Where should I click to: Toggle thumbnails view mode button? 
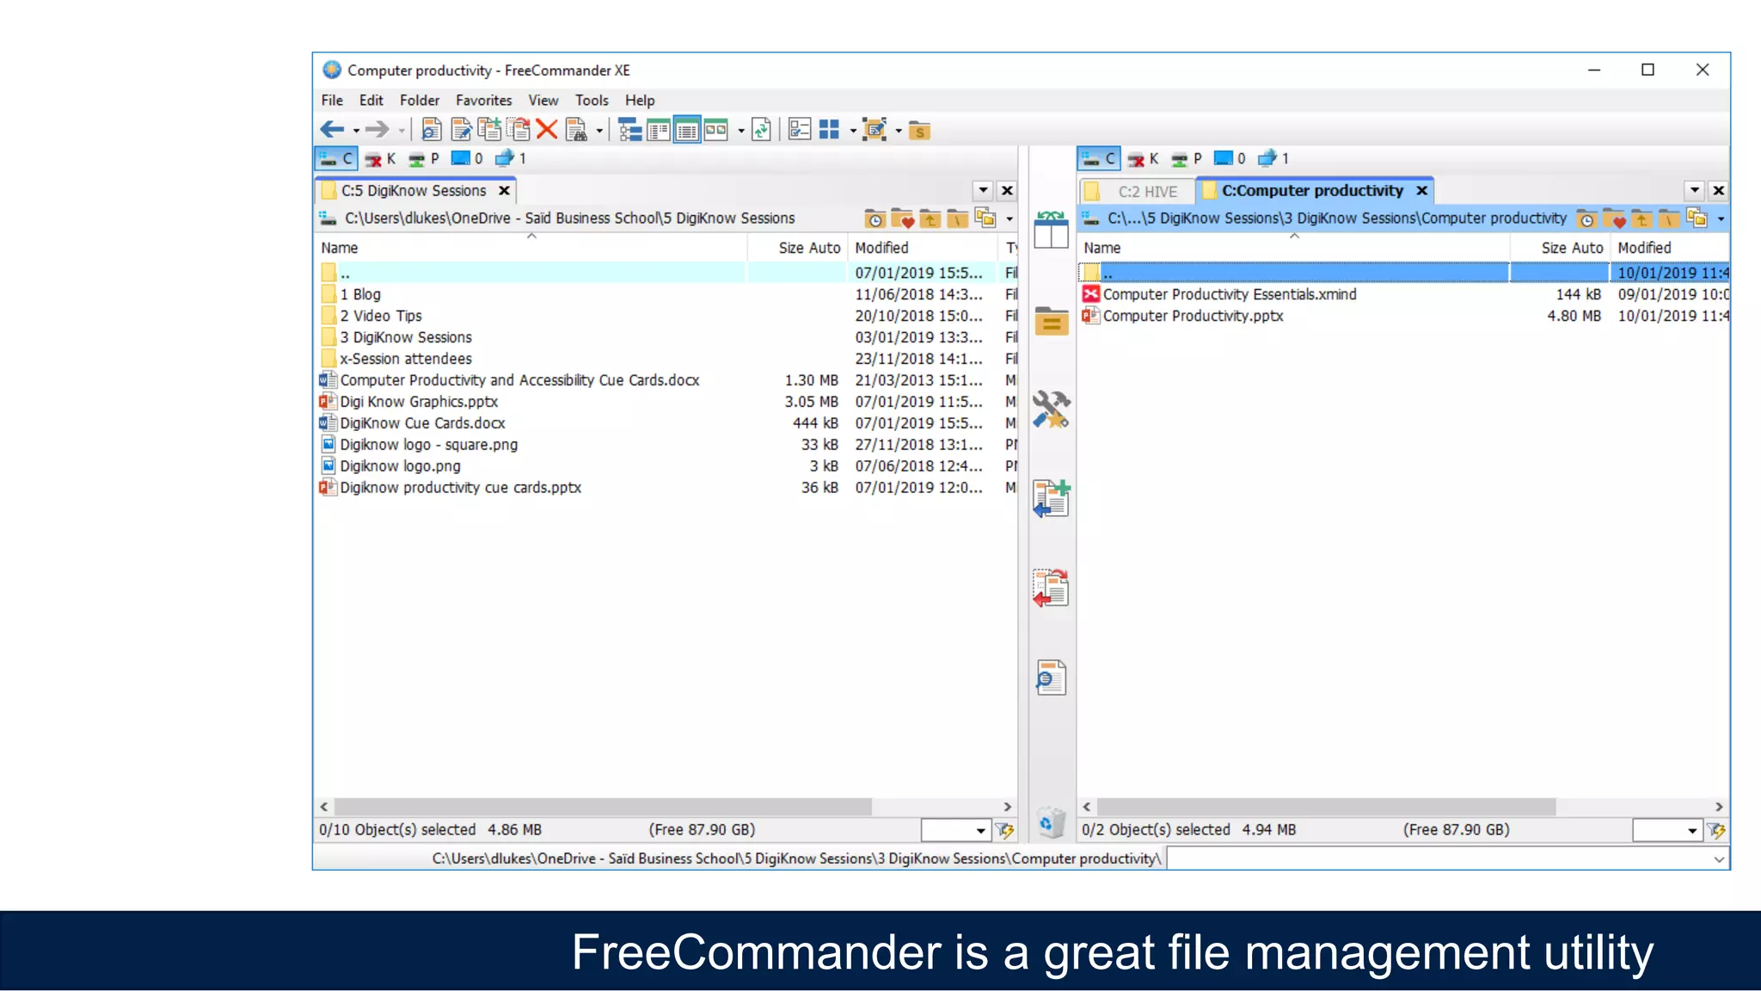715,130
